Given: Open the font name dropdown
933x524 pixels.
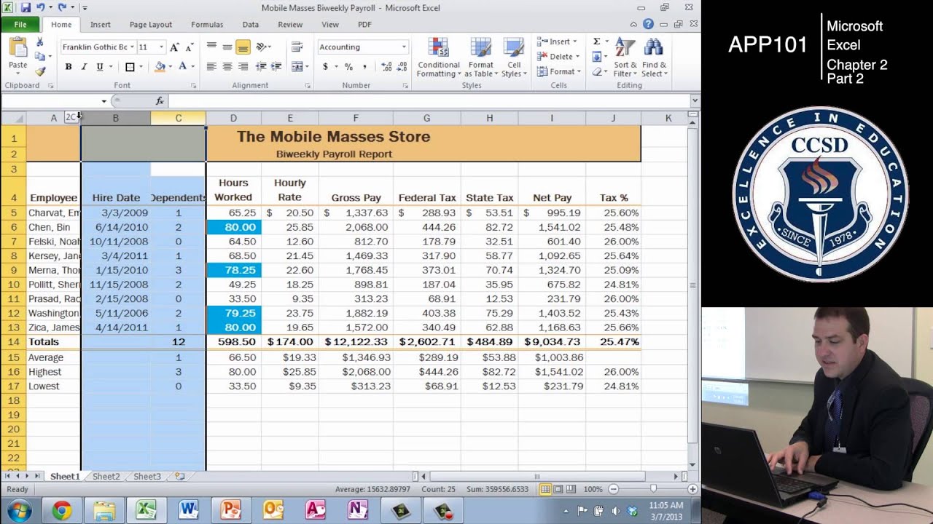Looking at the screenshot, I should click(x=132, y=47).
